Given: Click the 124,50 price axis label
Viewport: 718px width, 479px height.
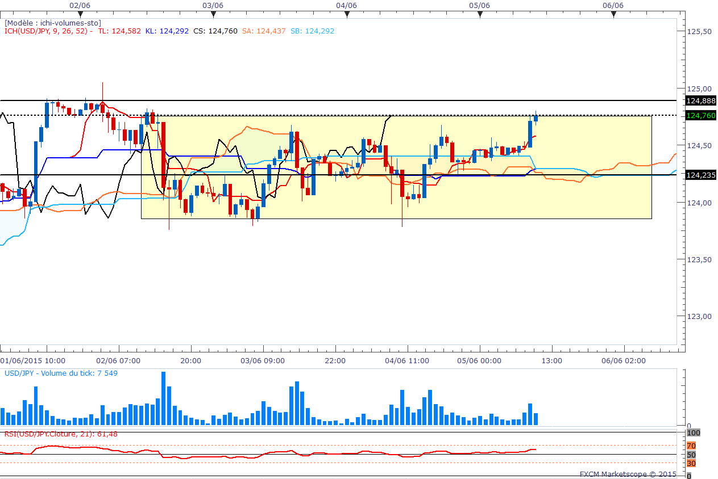Looking at the screenshot, I should [x=699, y=146].
